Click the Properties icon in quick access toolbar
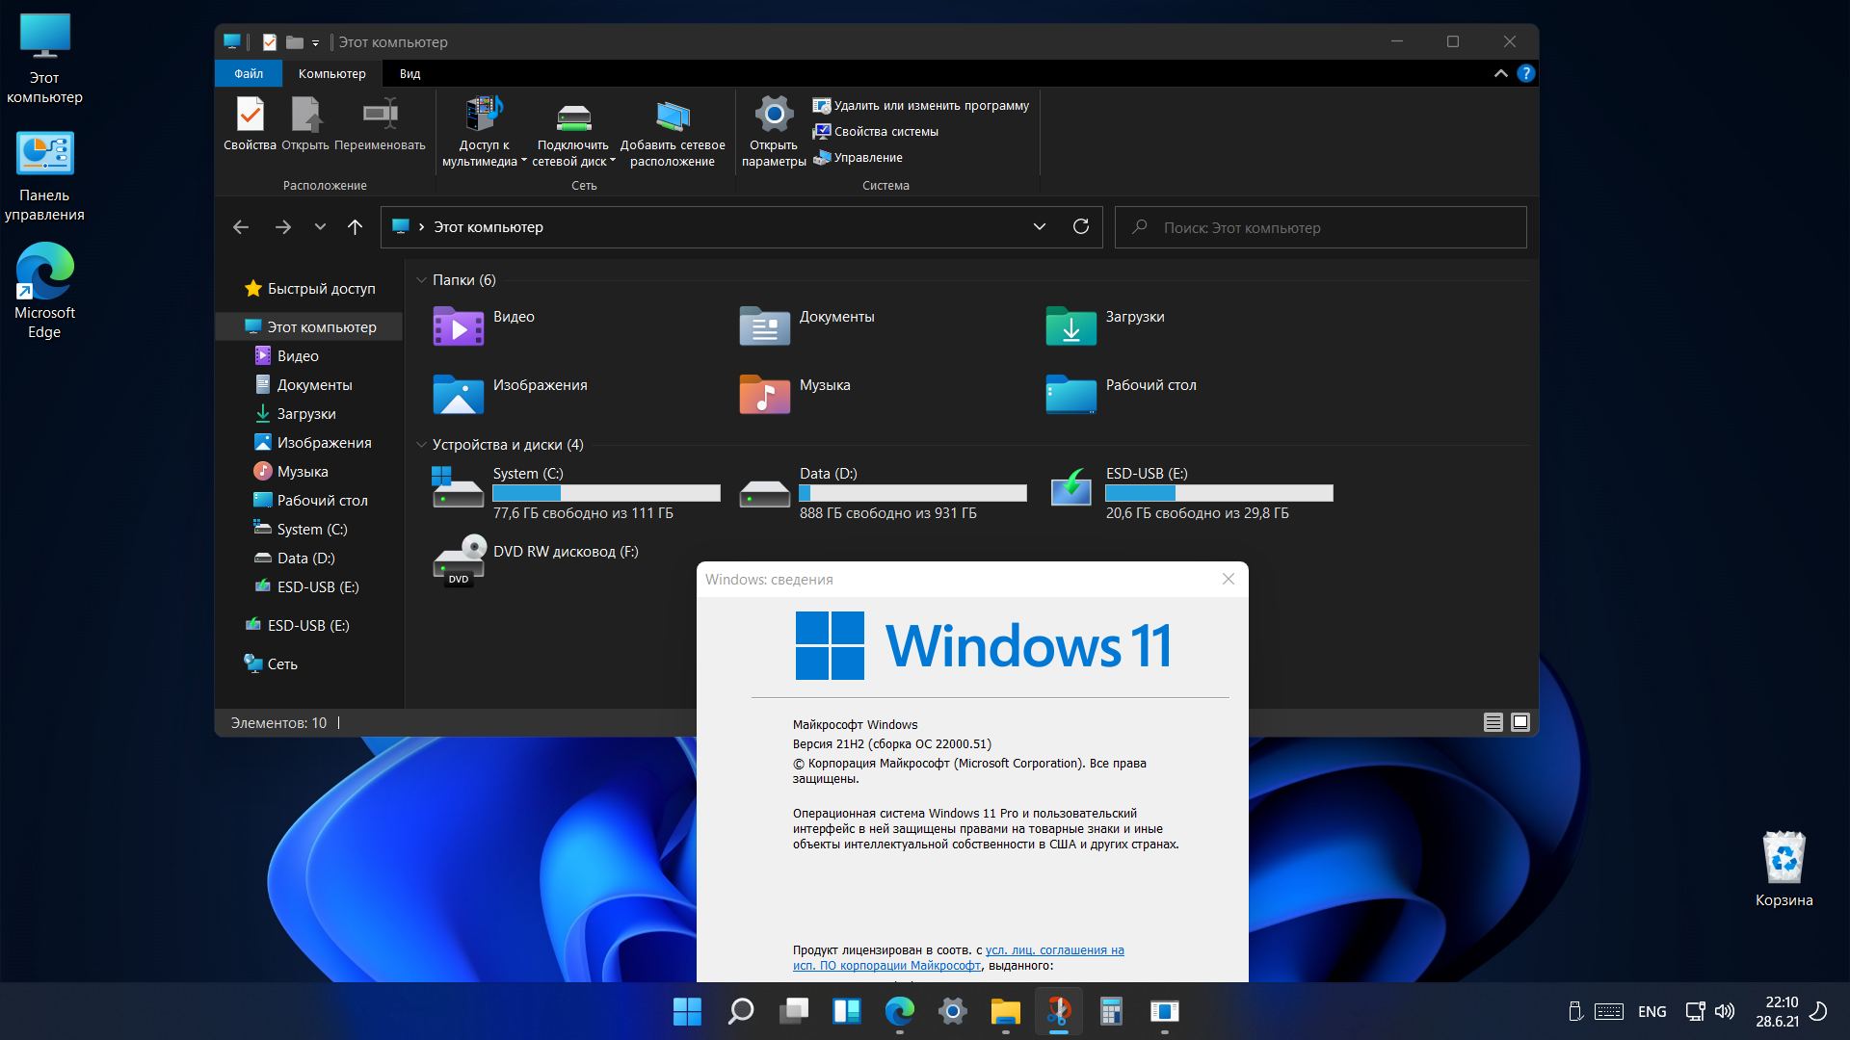This screenshot has width=1850, height=1040. tap(270, 42)
